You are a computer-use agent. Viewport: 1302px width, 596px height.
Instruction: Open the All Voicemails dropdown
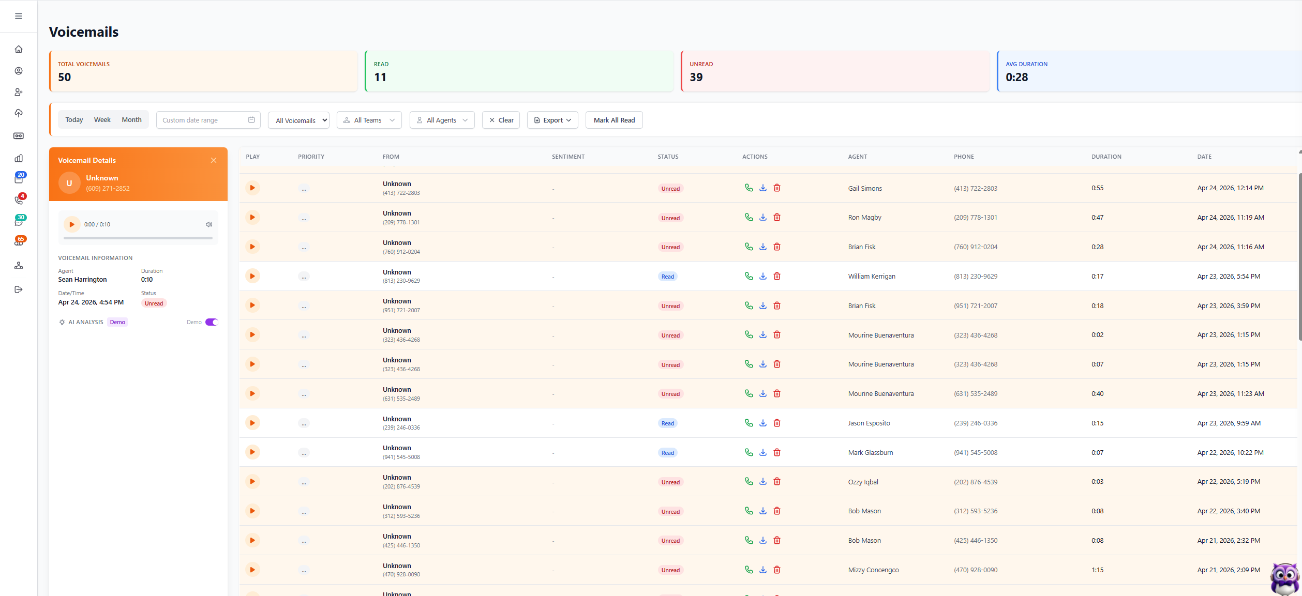[298, 120]
